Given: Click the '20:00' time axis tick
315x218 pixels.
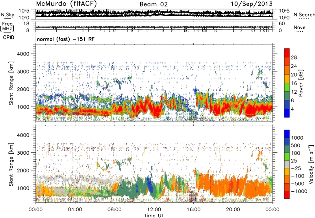Looking at the screenshot, I should (233, 210).
